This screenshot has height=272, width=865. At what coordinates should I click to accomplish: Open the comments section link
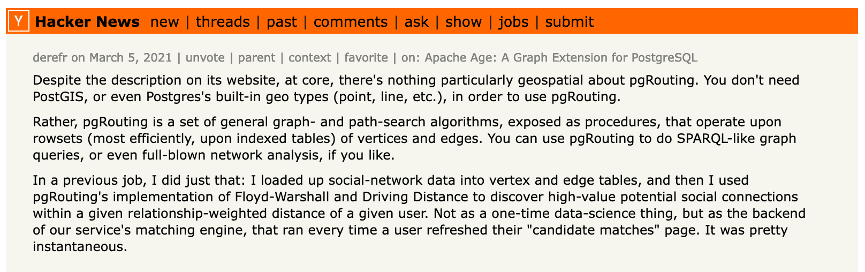pos(351,22)
